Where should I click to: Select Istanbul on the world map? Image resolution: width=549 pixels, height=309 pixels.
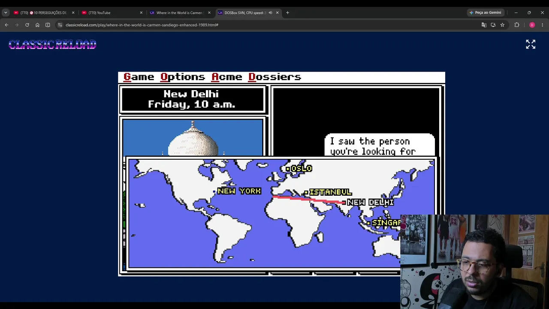(328, 192)
